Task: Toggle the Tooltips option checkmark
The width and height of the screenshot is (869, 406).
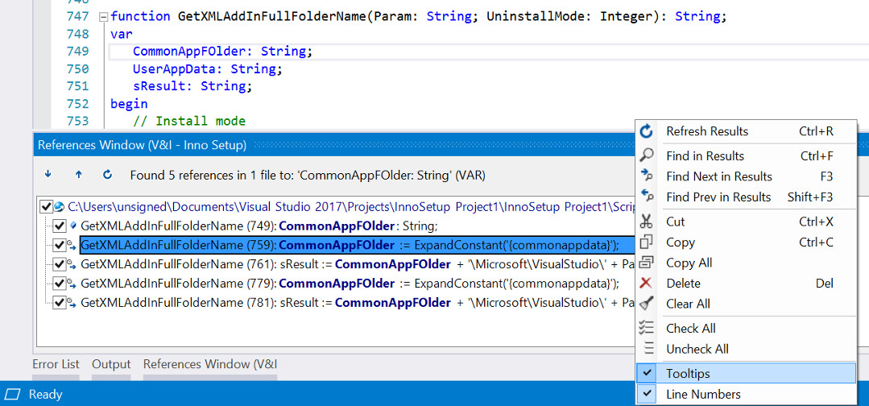Action: coord(646,373)
